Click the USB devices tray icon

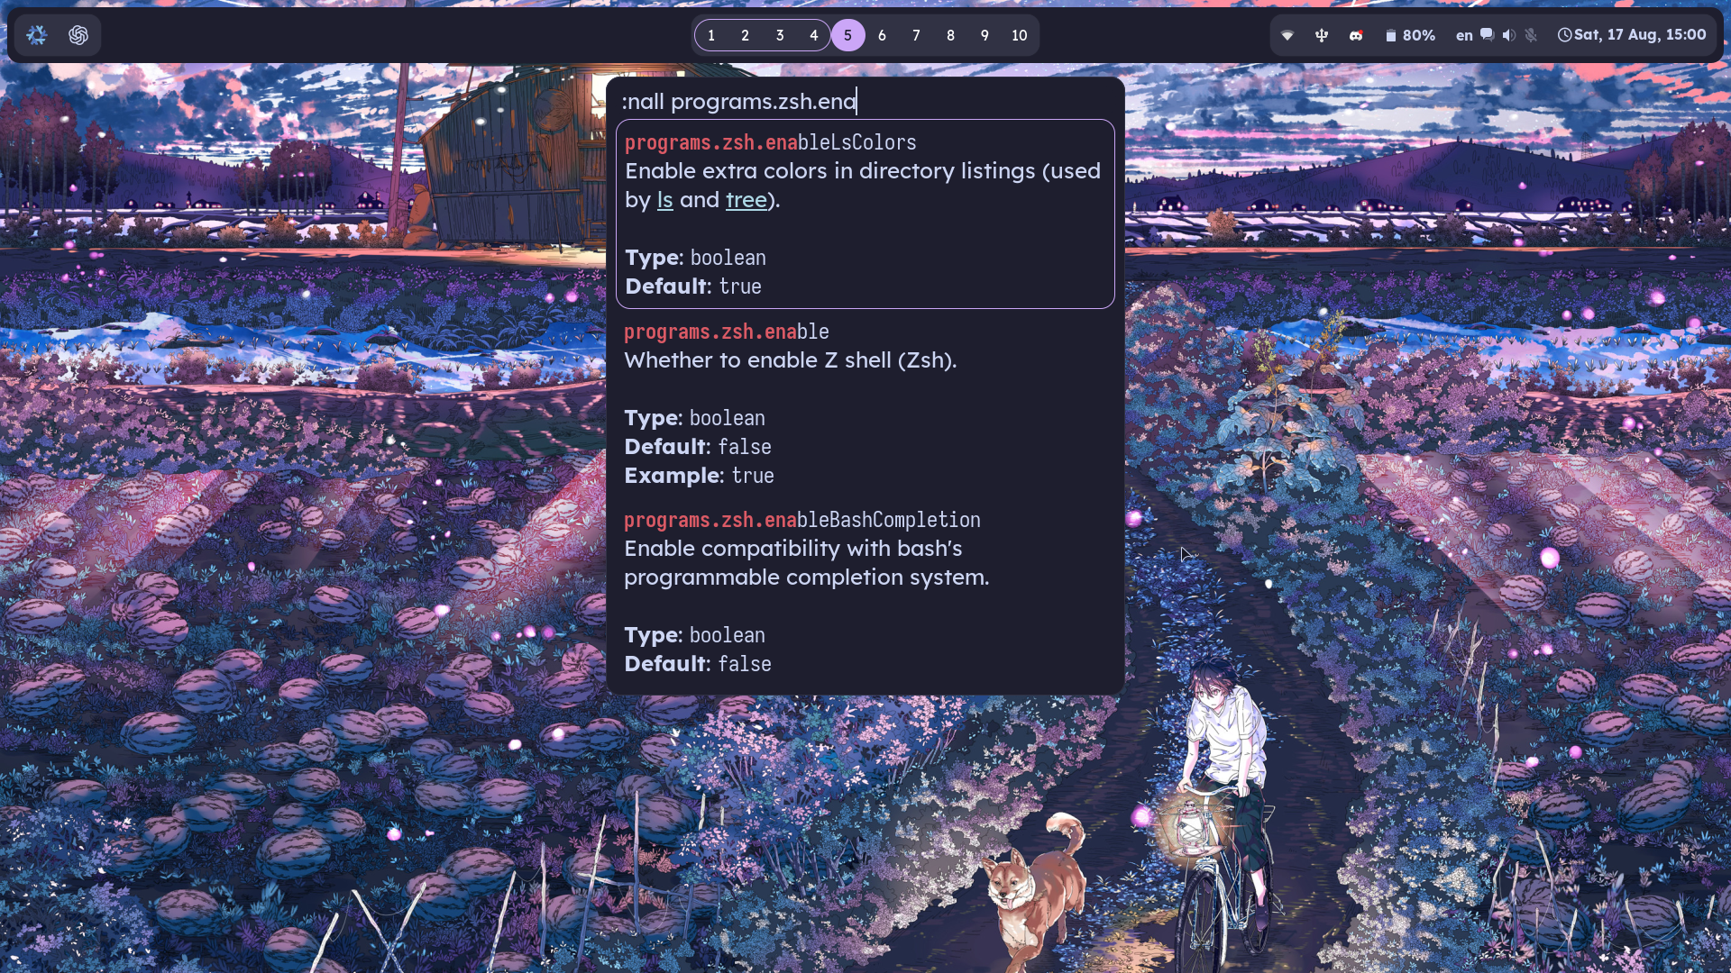(1322, 35)
